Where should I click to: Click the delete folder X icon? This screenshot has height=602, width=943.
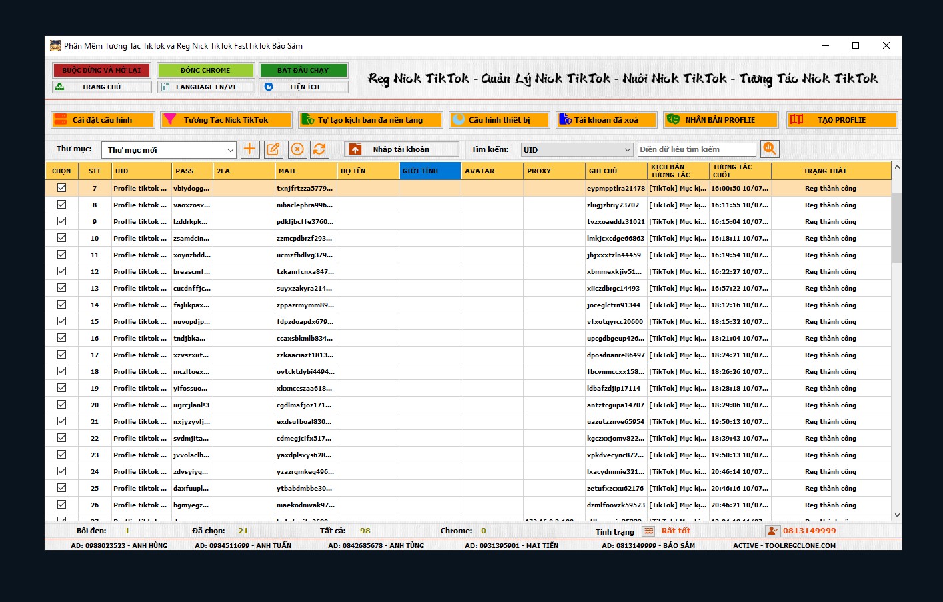tap(297, 149)
